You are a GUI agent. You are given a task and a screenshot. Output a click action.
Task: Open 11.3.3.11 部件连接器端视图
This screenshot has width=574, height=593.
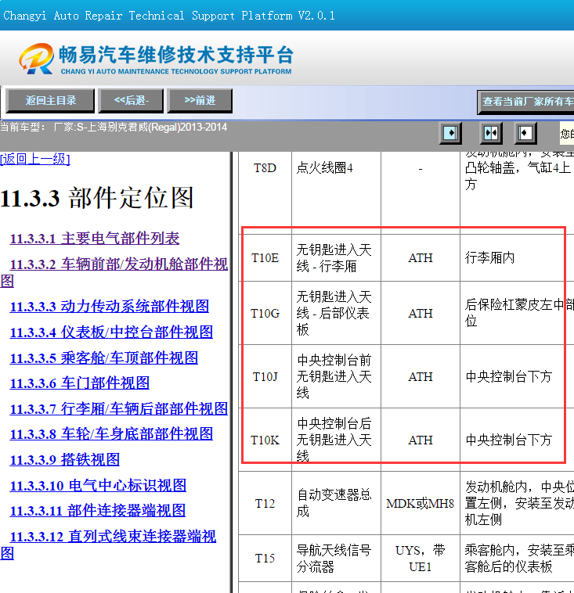98,511
